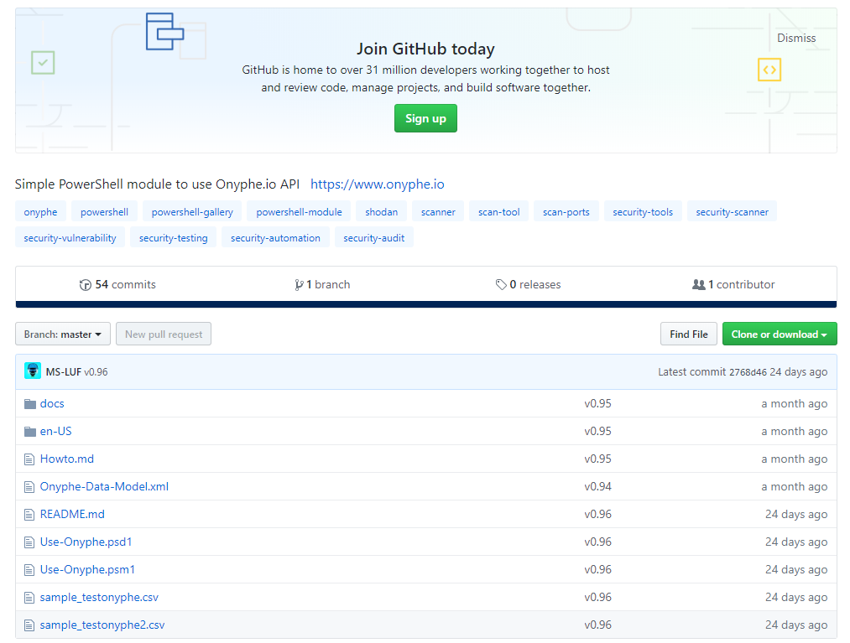Click the tag icon beside 0 releases
Screen dimensions: 850x643
point(502,284)
